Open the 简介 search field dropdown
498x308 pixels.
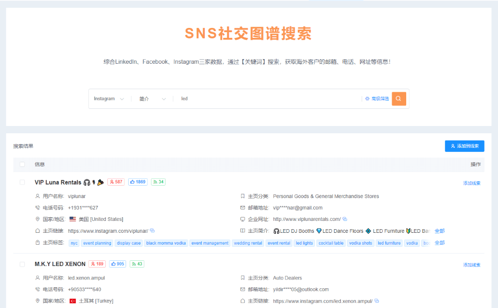pos(153,99)
